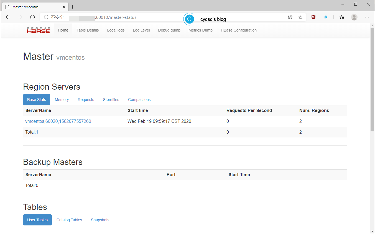
Task: Click the 'Port' column header
Action: (x=171, y=175)
